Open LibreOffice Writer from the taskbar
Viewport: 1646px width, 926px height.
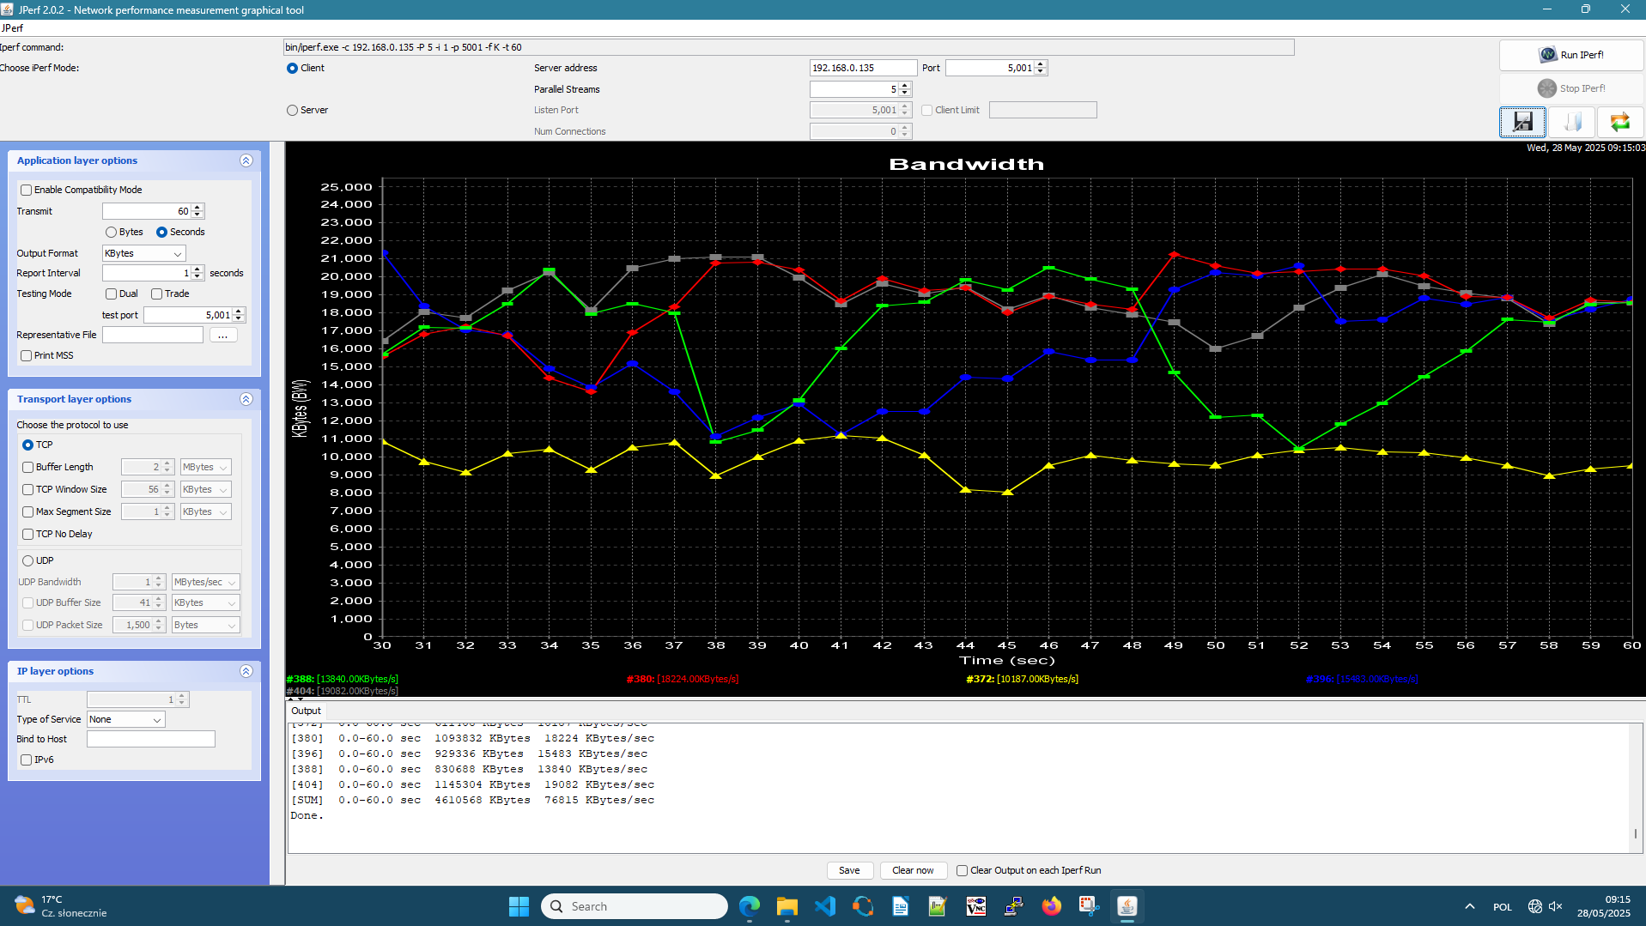(901, 906)
